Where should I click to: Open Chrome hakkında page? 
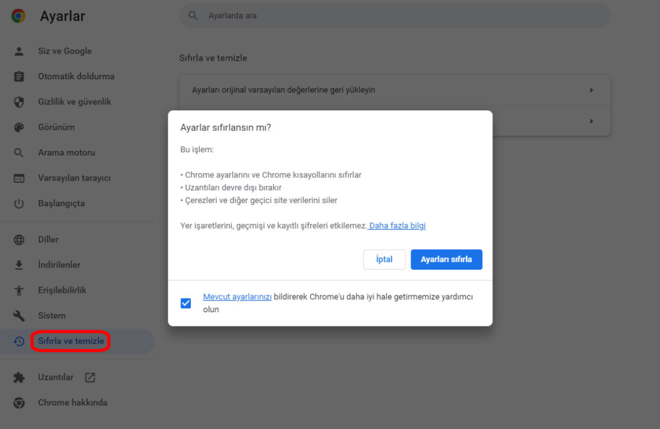click(x=72, y=403)
